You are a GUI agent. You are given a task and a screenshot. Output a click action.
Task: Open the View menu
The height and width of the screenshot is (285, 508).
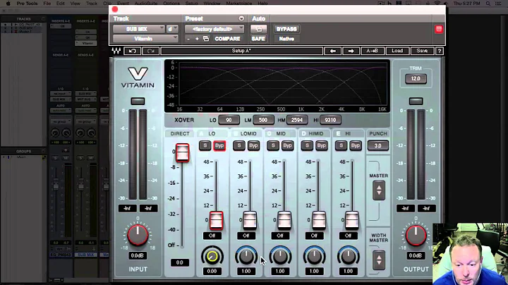tap(75, 4)
